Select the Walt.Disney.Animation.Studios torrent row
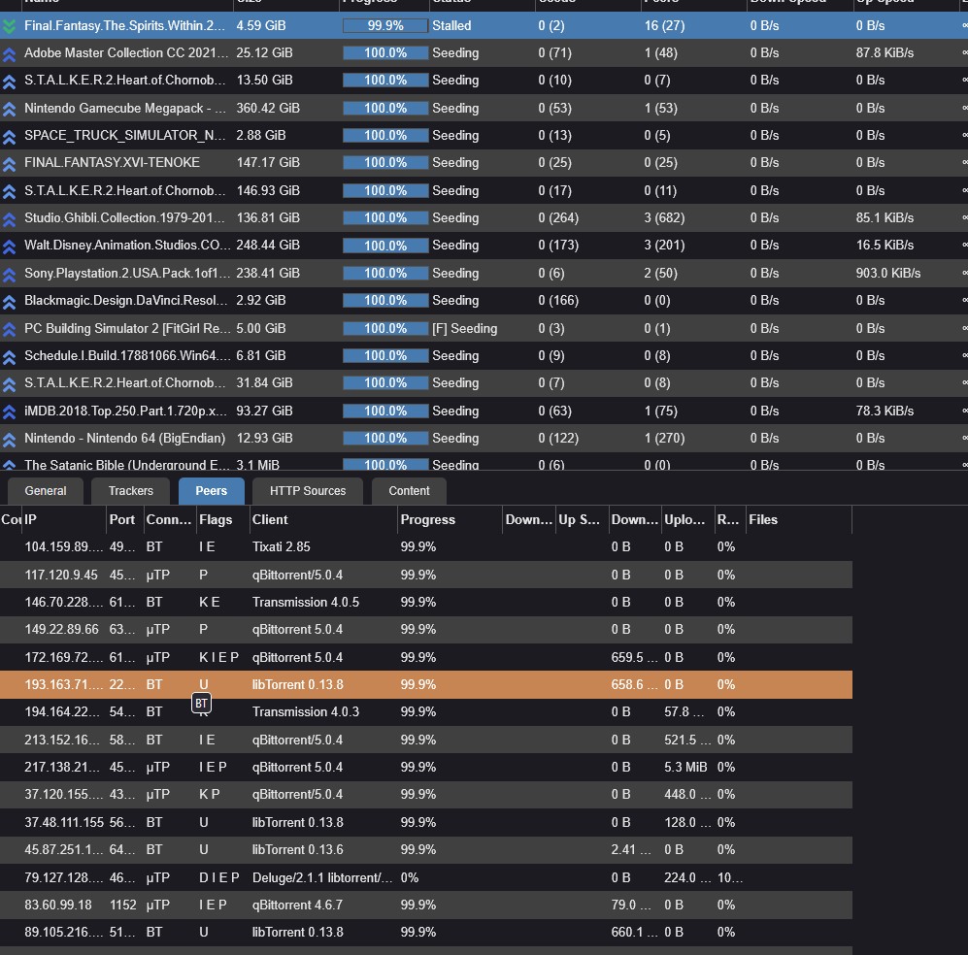The height and width of the screenshot is (955, 968). [128, 246]
